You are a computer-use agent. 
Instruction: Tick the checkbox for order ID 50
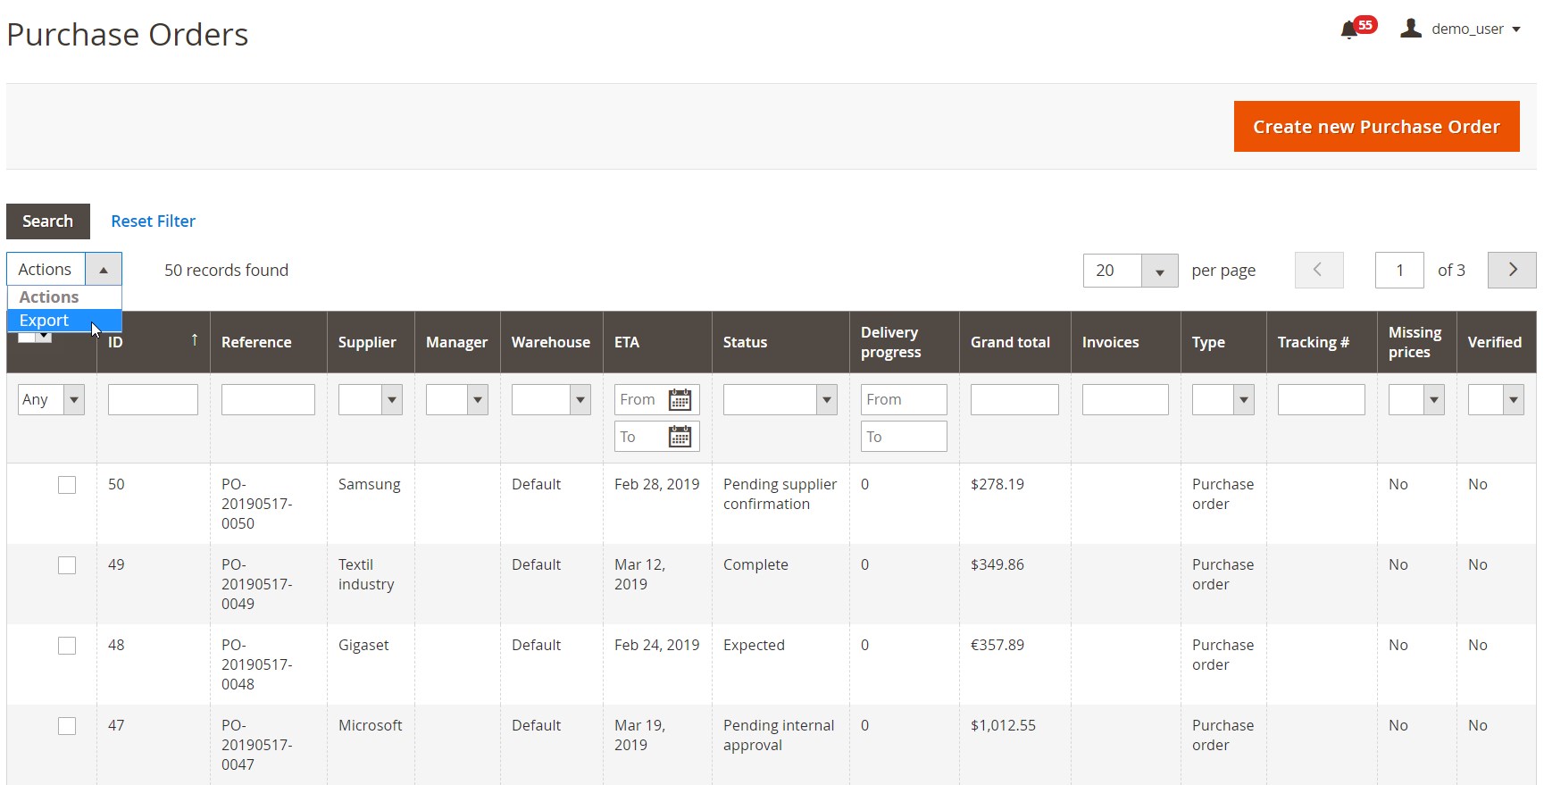pos(67,485)
